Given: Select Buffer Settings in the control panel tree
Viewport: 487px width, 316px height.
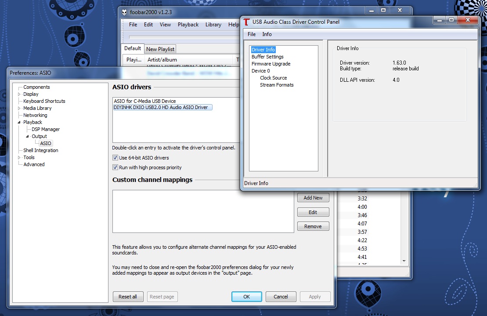Looking at the screenshot, I should pyautogui.click(x=267, y=57).
